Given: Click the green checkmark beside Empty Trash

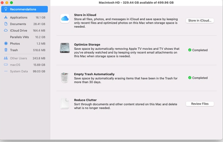Looking at the screenshot, I should point(190,78).
